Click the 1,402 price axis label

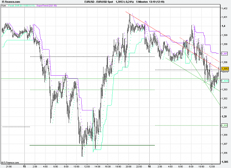[224, 8]
